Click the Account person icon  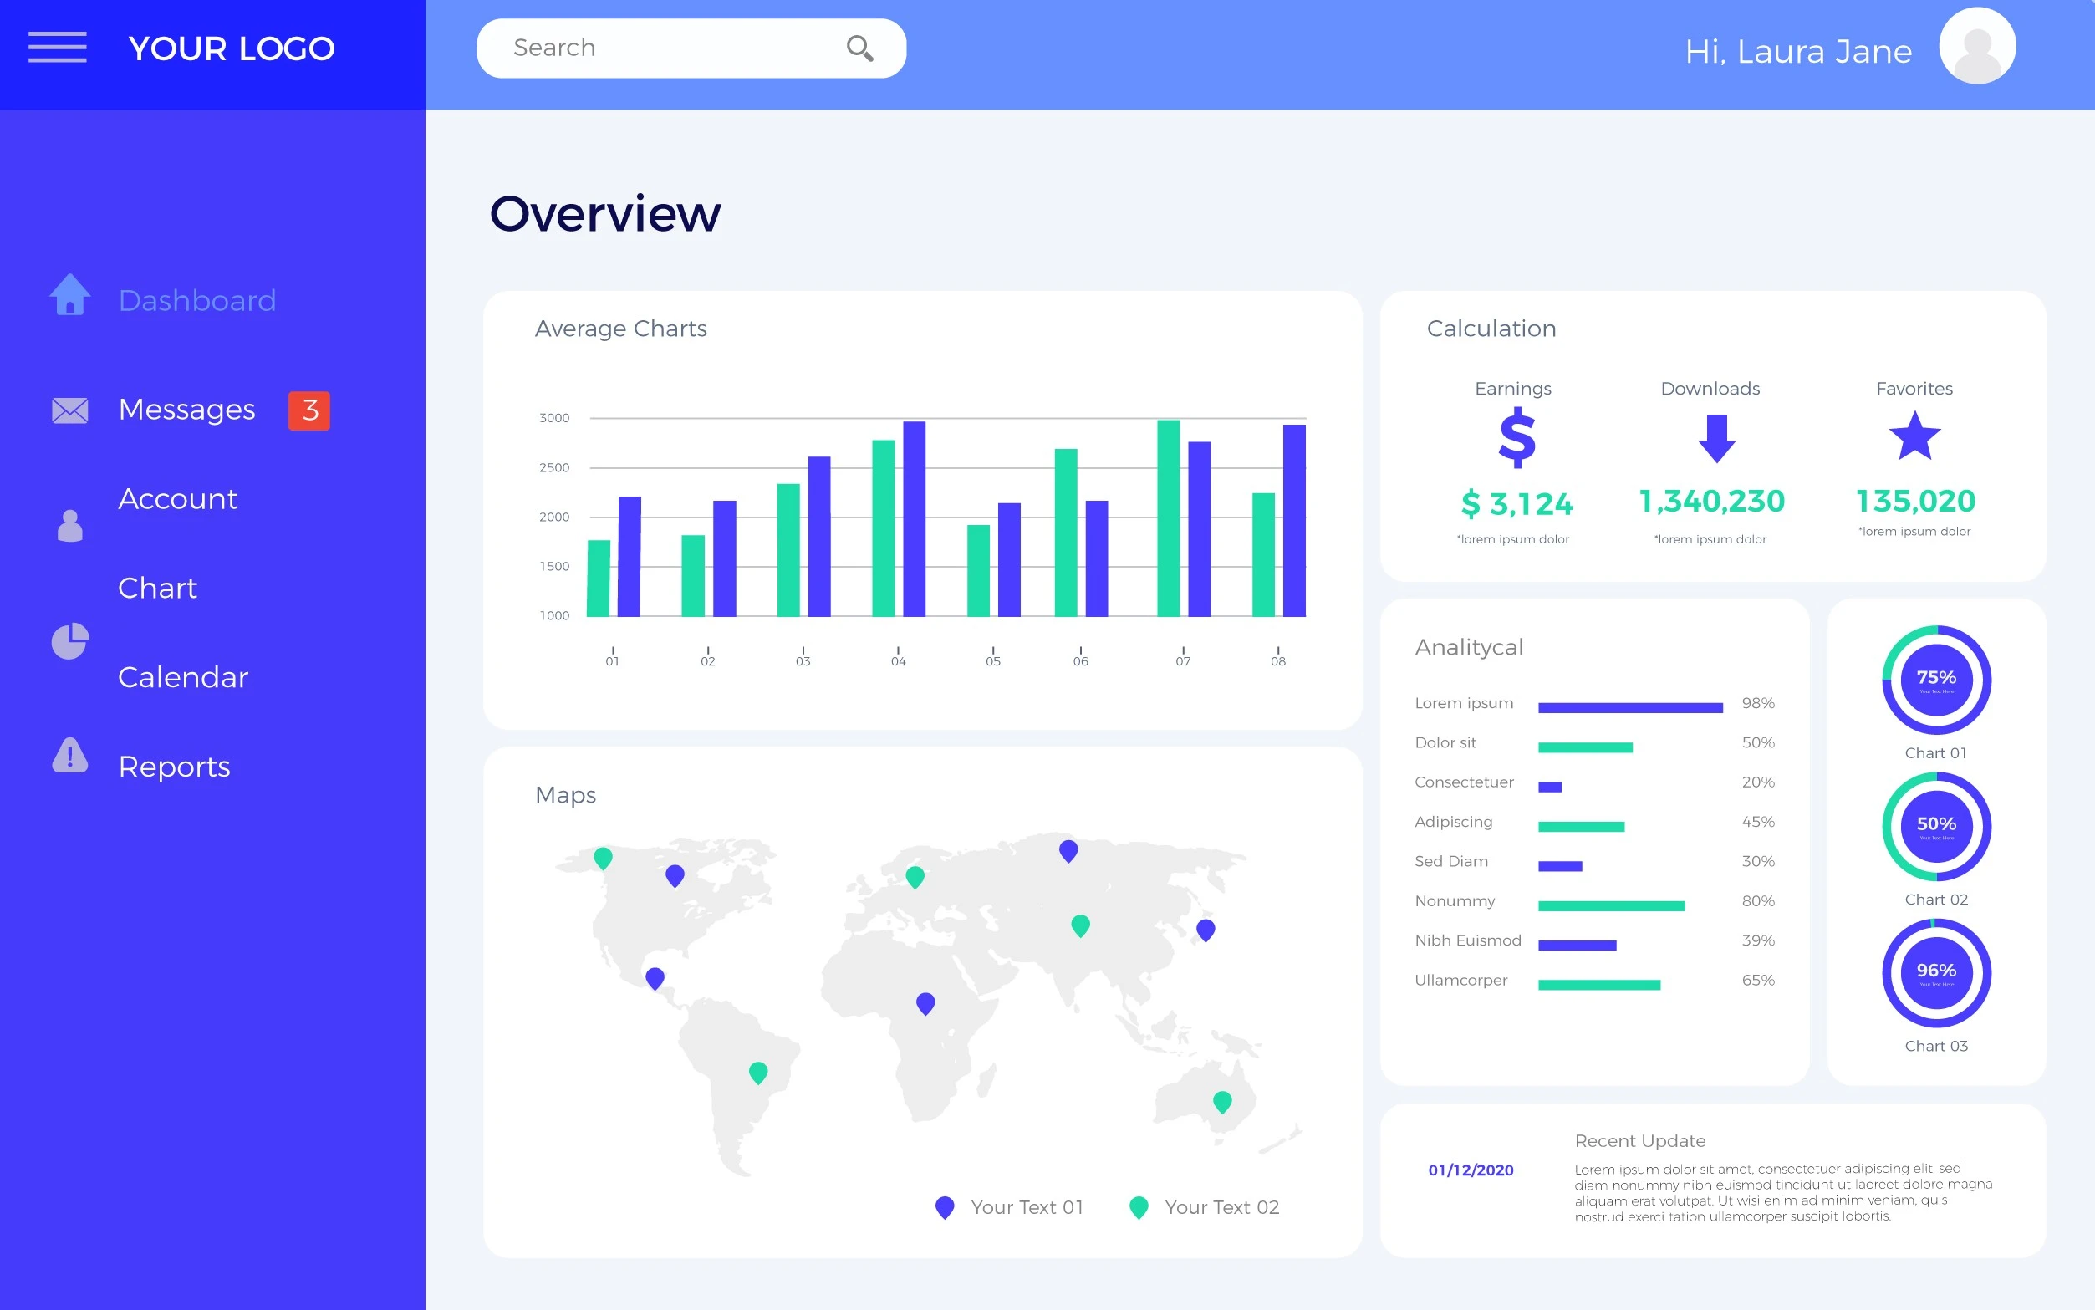tap(70, 525)
